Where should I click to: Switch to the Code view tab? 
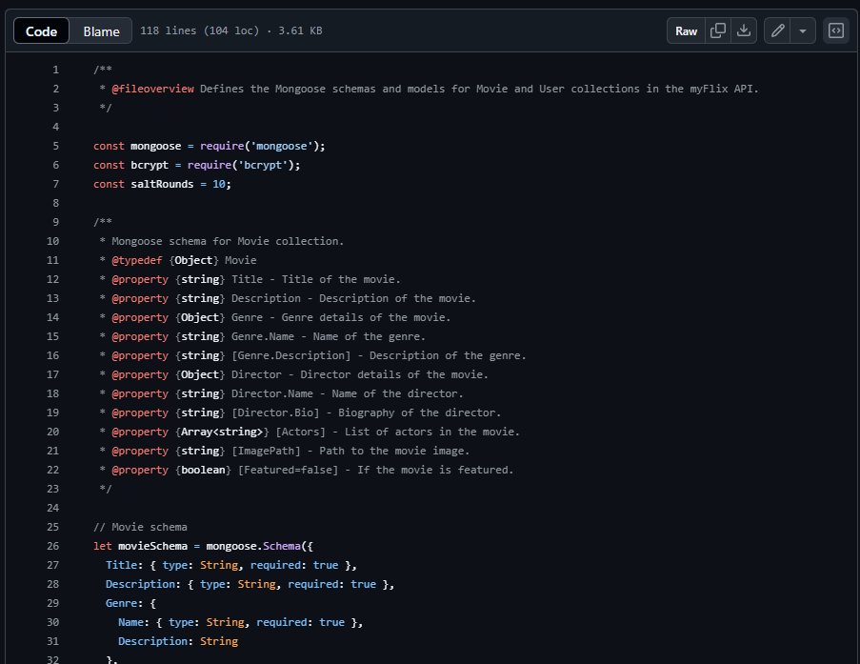[41, 30]
